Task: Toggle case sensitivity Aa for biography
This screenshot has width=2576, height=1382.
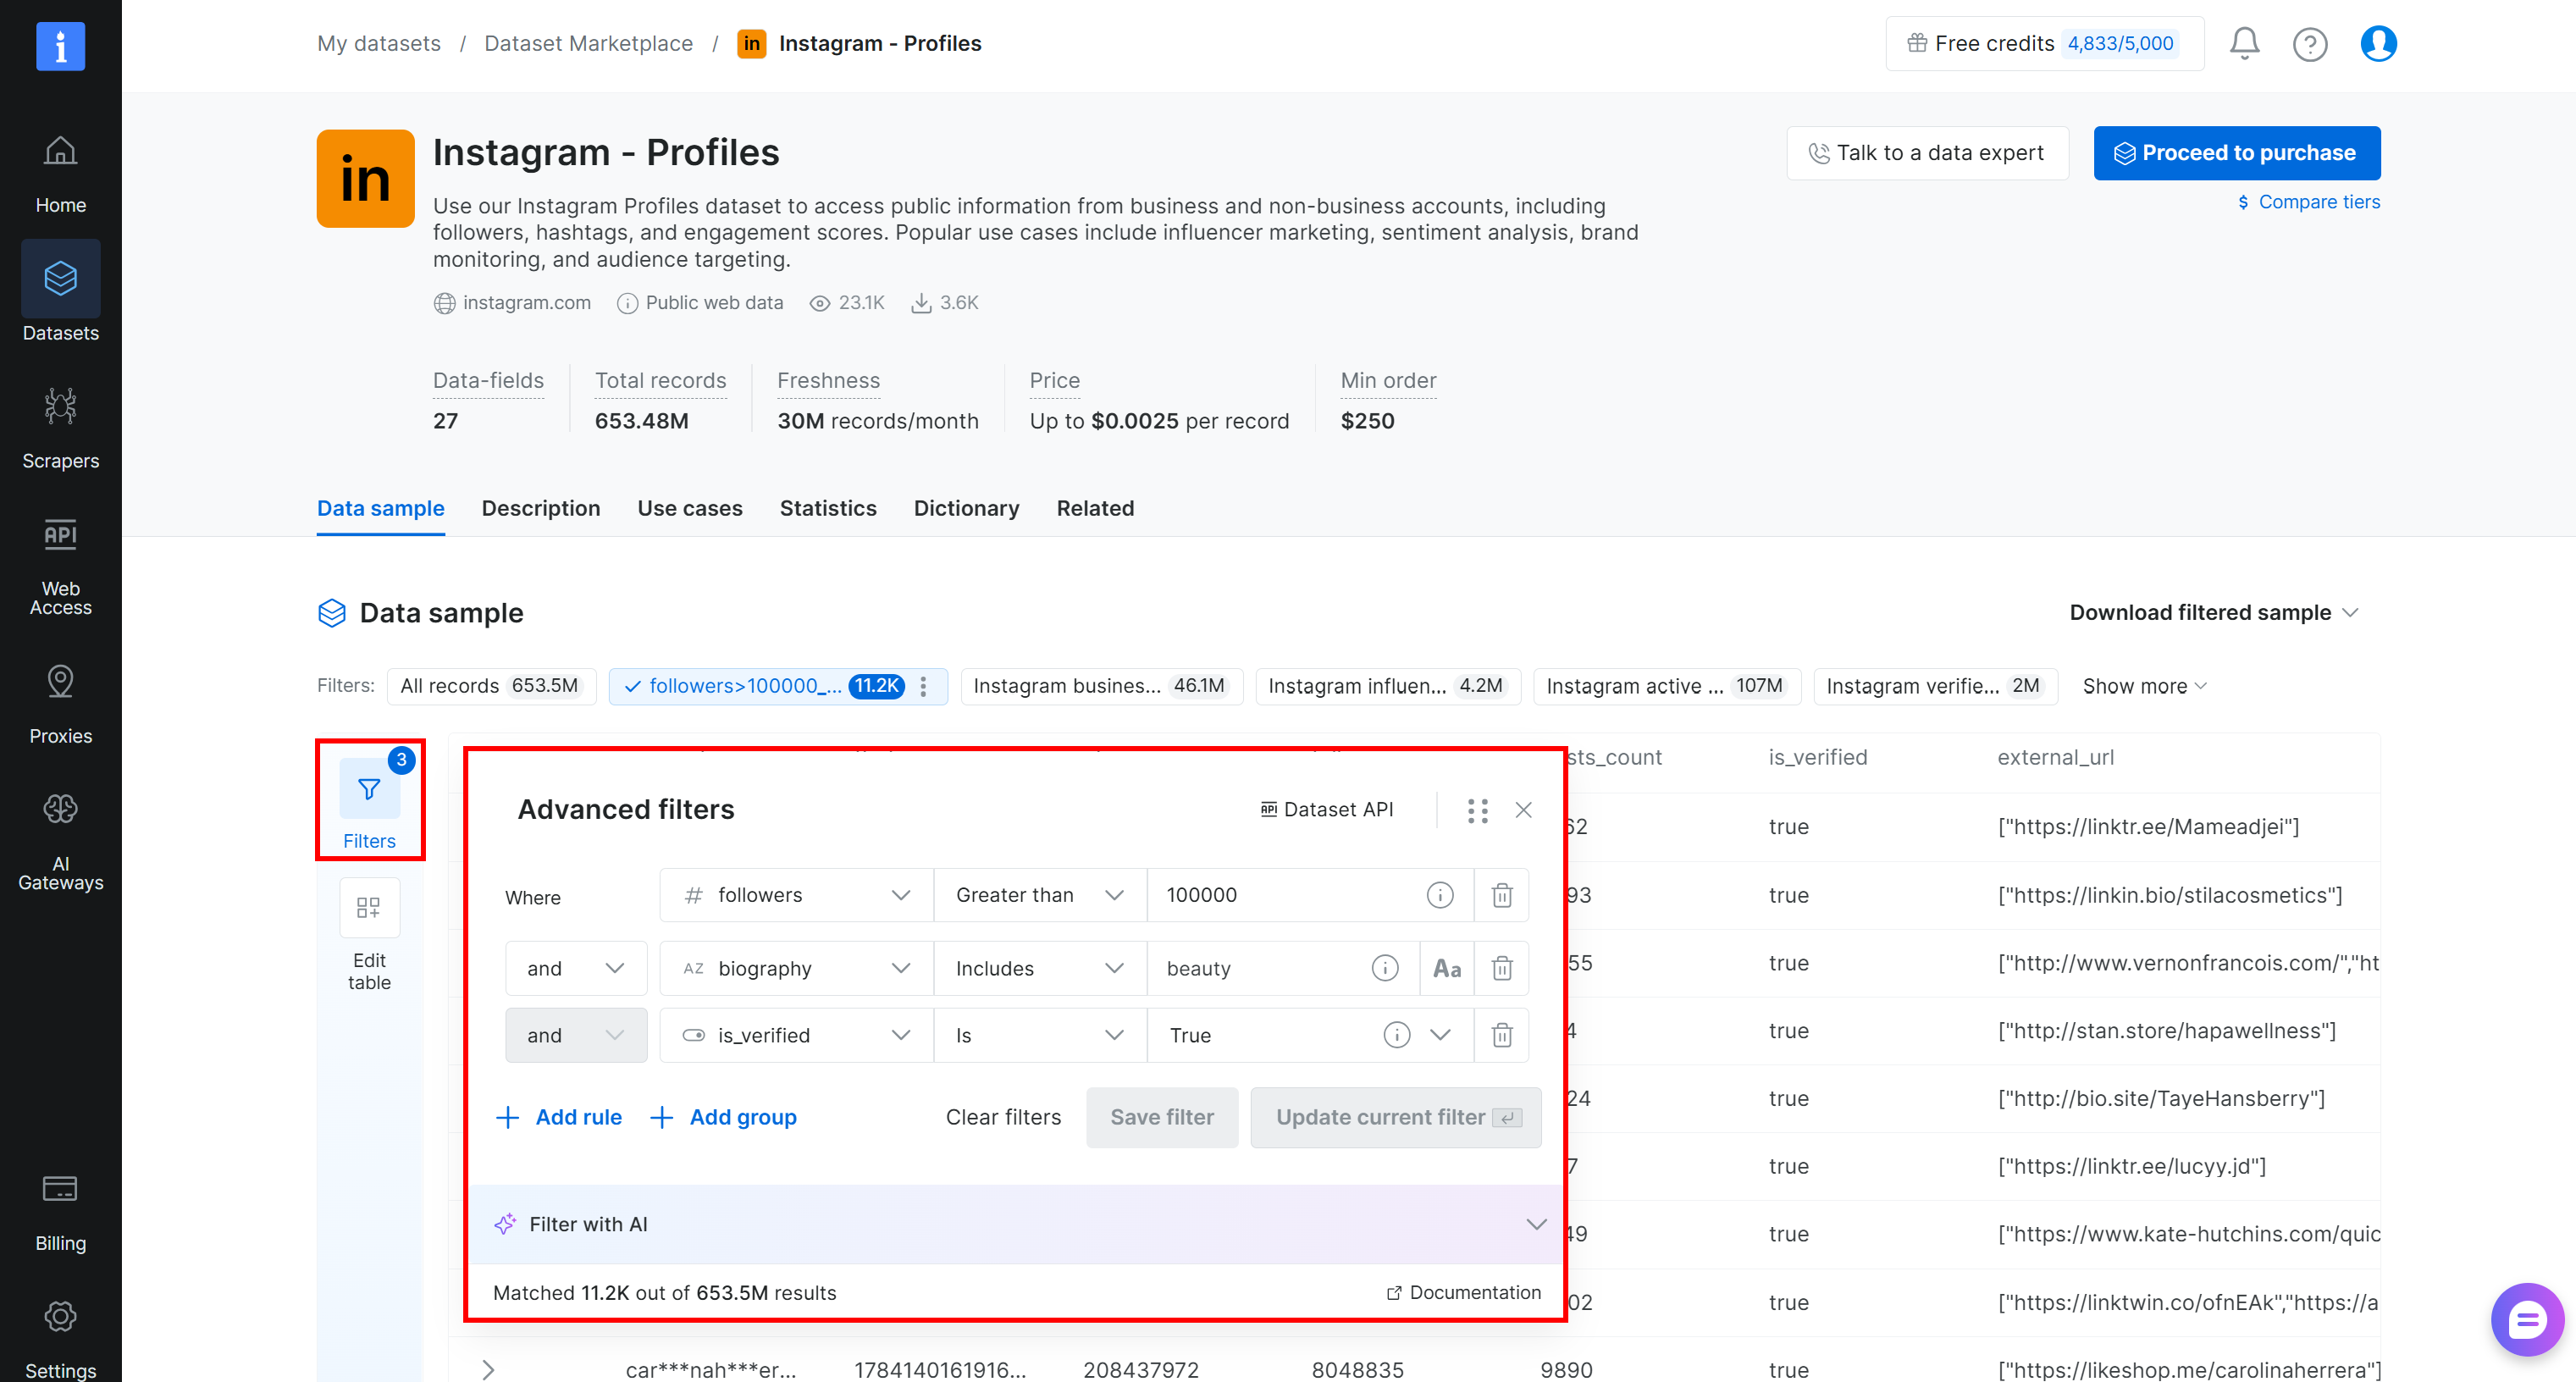Action: tap(1446, 968)
